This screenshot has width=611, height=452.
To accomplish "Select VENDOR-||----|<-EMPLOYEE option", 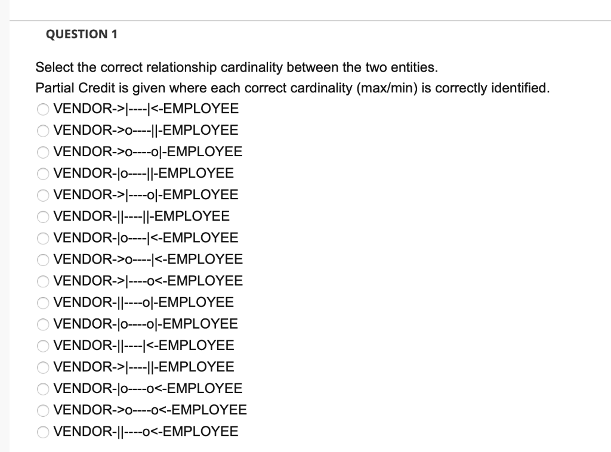I will pyautogui.click(x=42, y=346).
